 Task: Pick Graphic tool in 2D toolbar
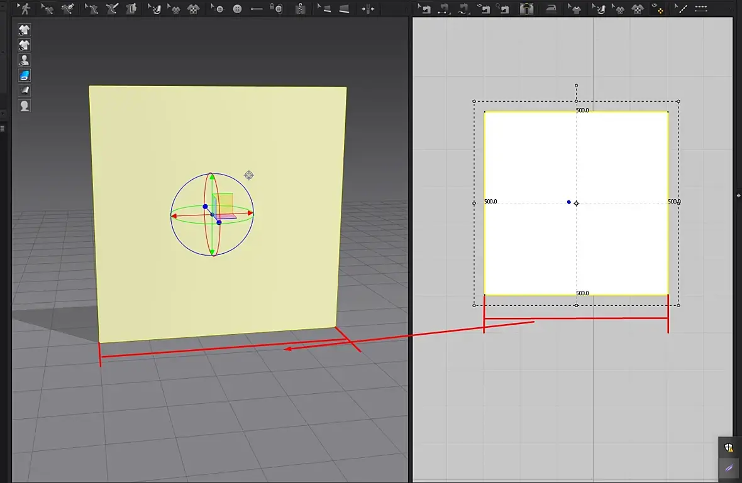click(x=638, y=9)
